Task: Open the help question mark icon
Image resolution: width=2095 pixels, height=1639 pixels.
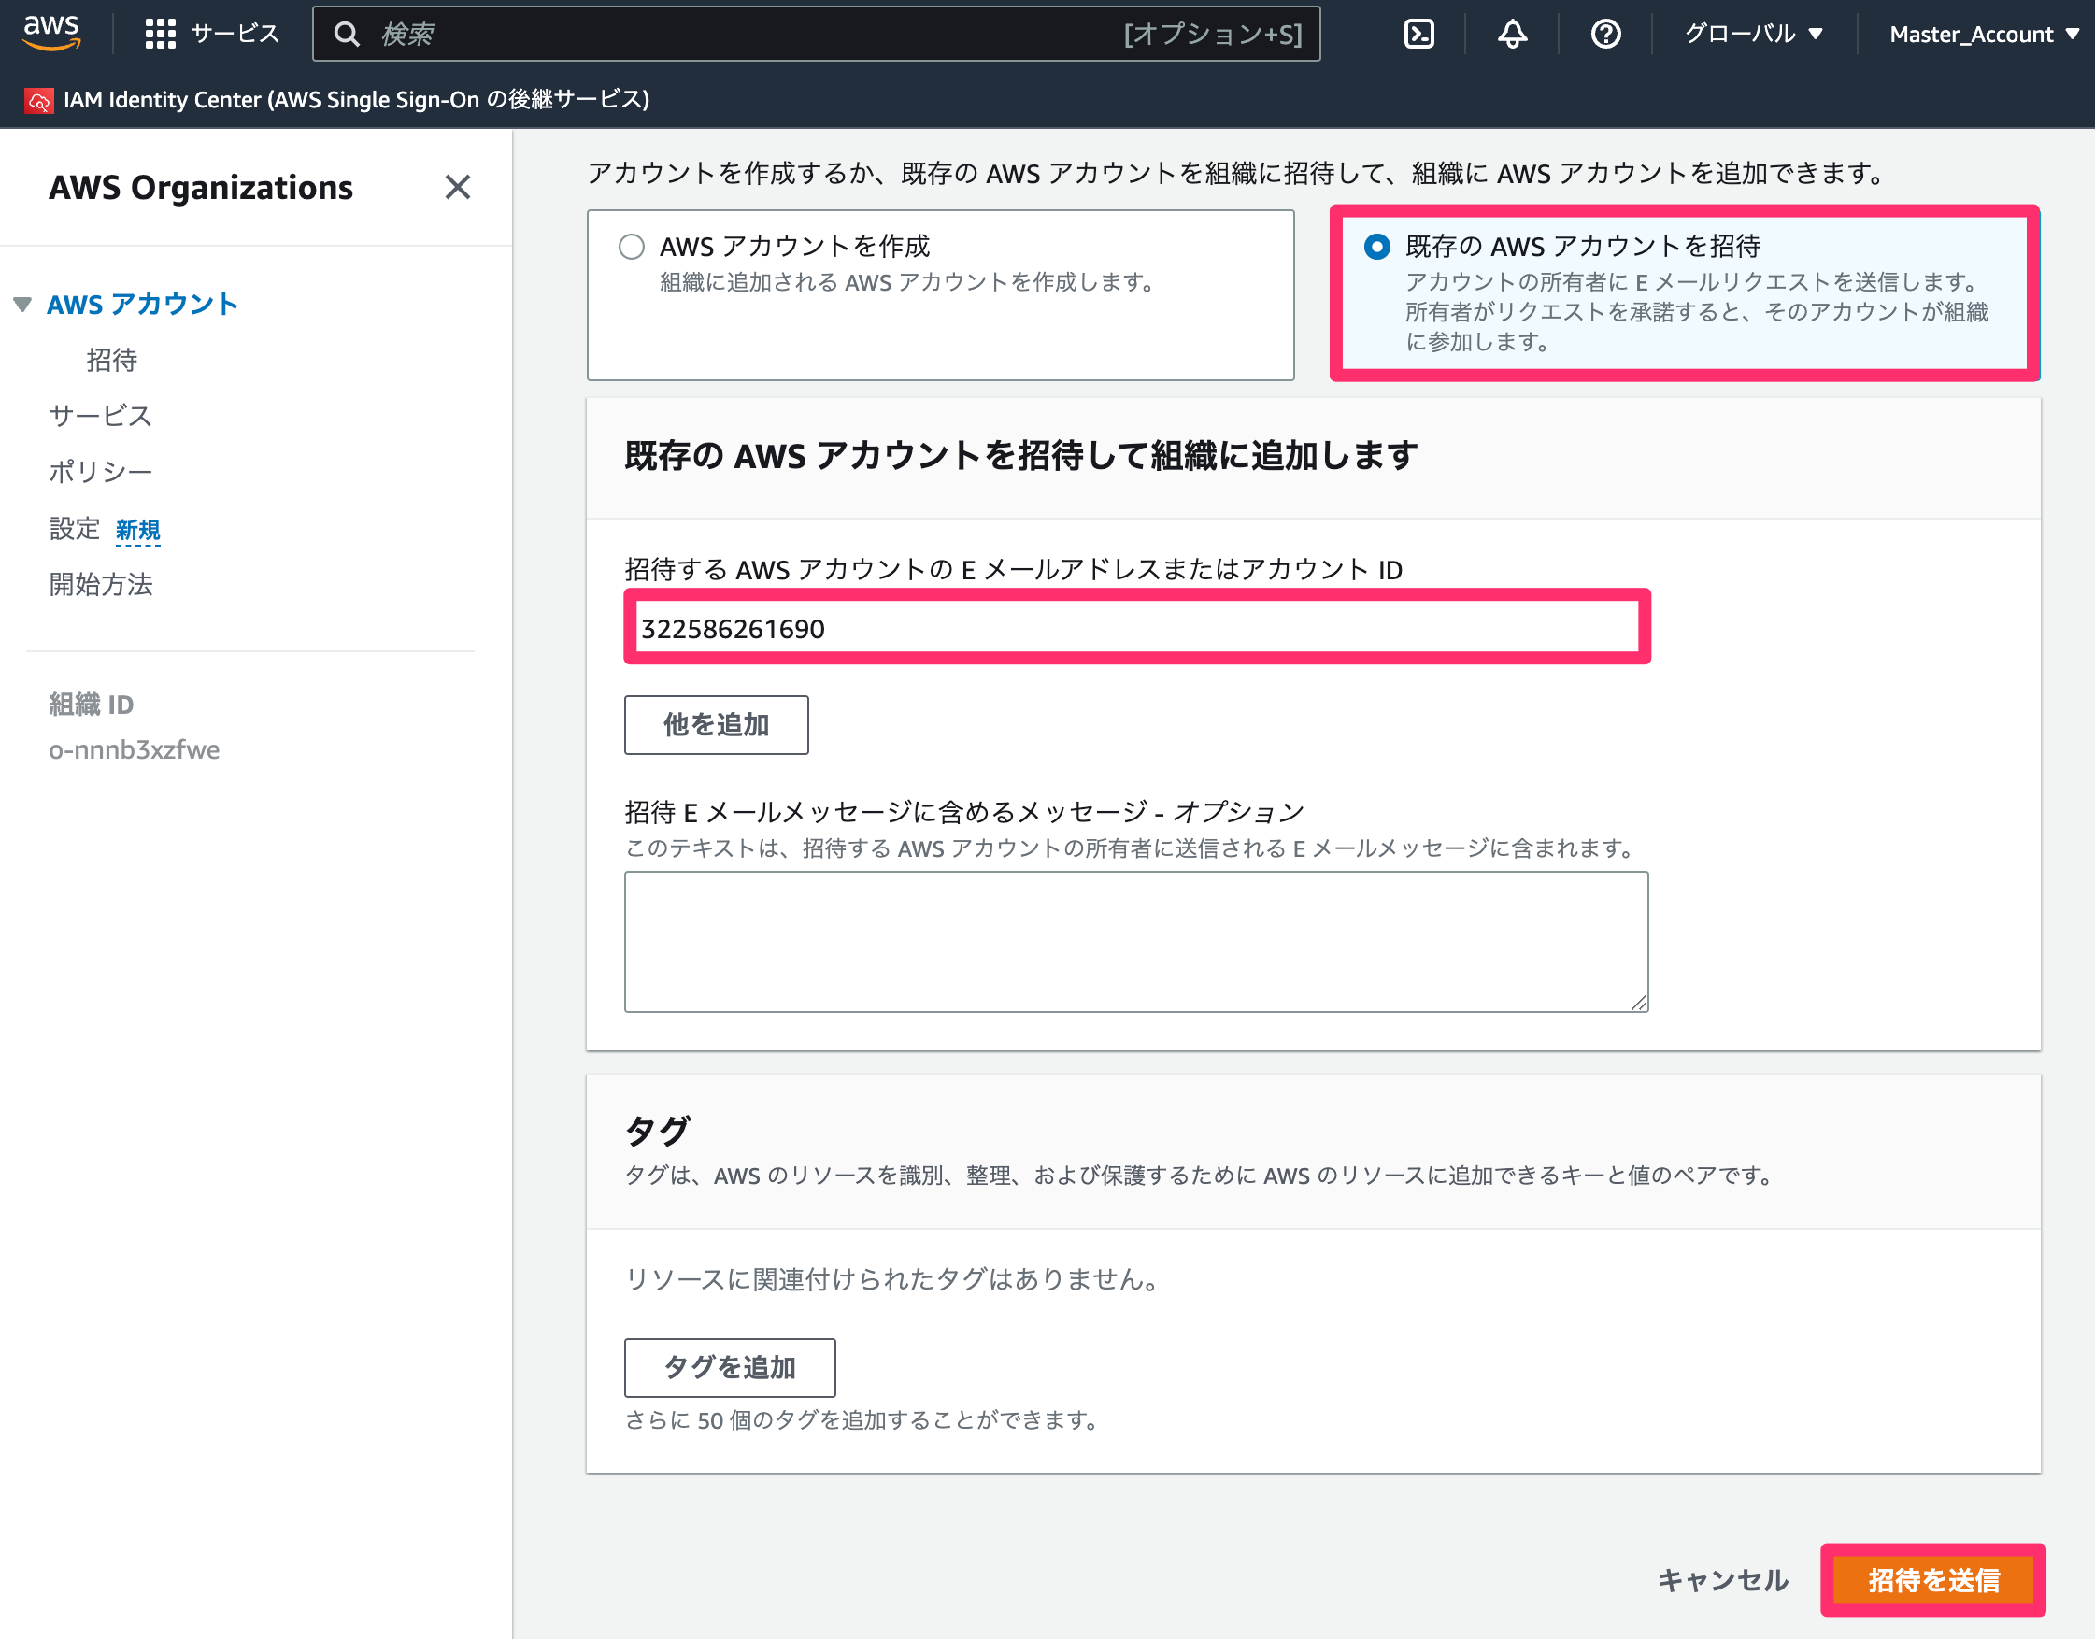Action: pos(1605,34)
